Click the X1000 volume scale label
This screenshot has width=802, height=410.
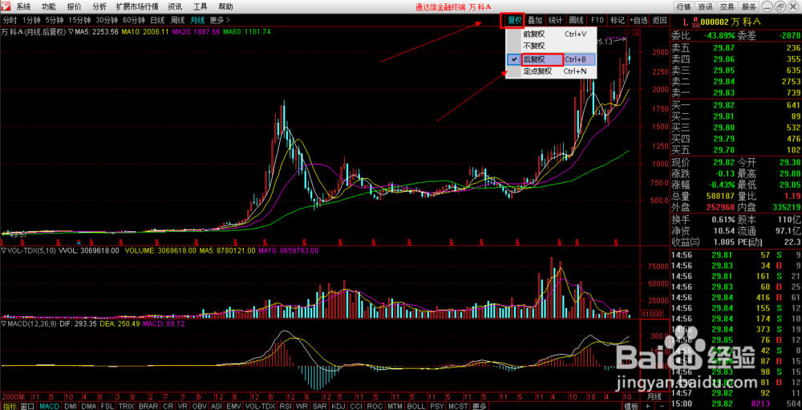[x=653, y=314]
